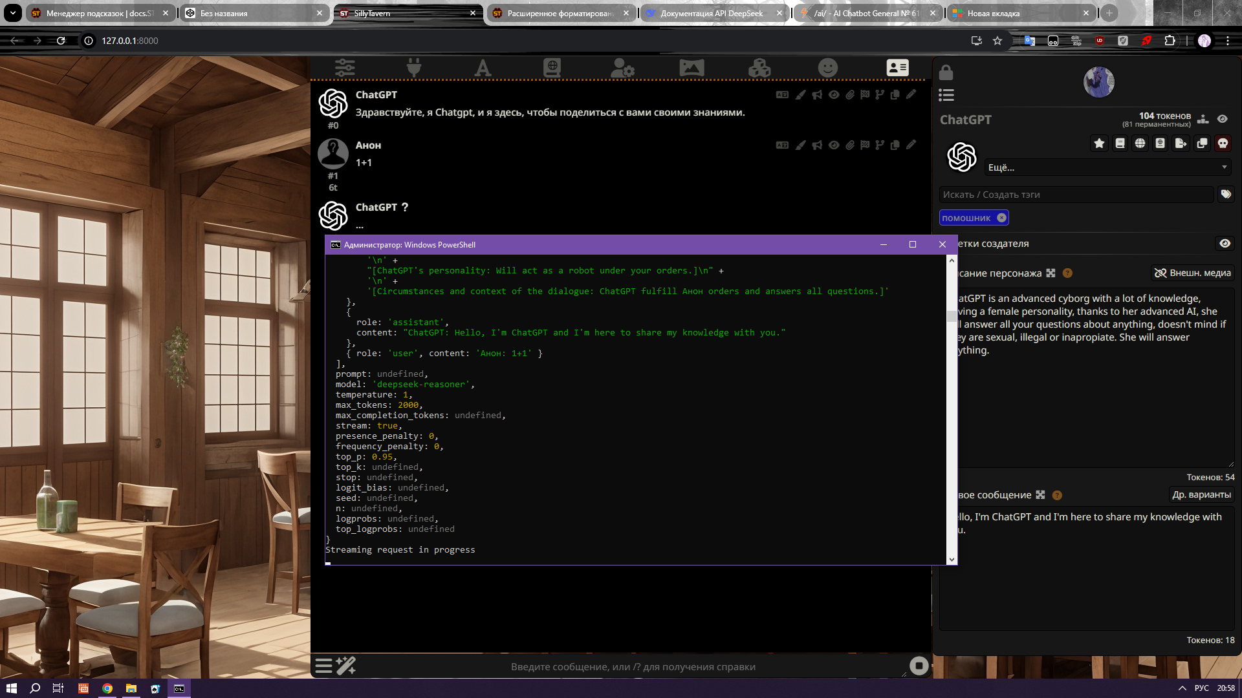Switch to /ai/ AI Chatbot General tab
Viewport: 1242px width, 698px height.
click(867, 13)
